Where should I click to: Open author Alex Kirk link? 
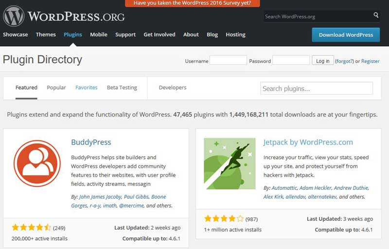[x=273, y=197]
